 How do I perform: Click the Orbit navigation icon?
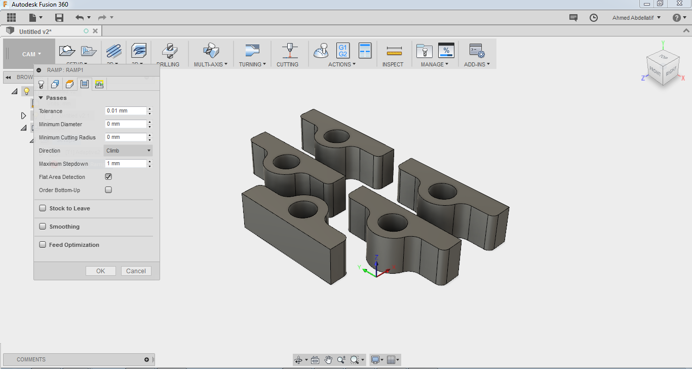point(298,360)
